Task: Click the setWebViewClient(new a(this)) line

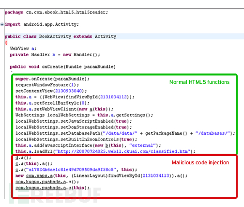Action: click(x=64, y=109)
